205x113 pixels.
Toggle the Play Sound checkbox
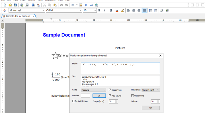point(110,95)
